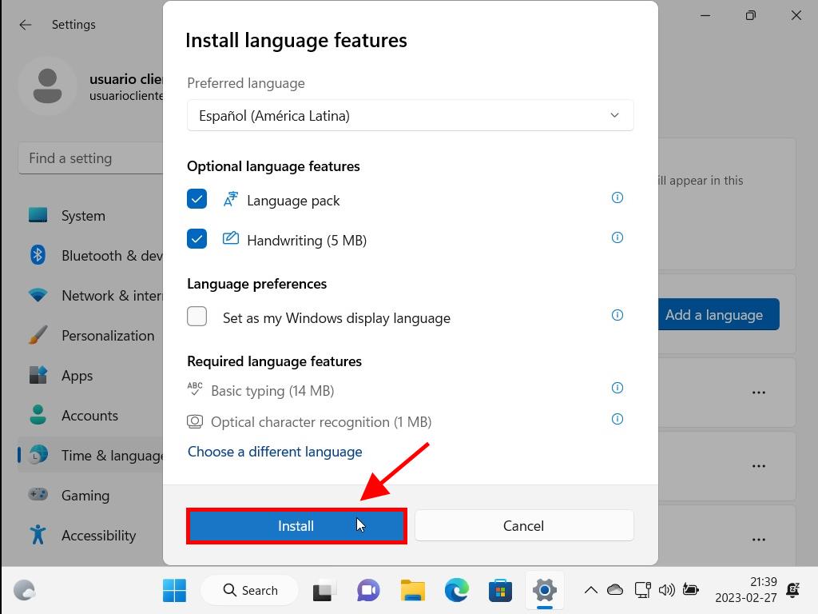Enable Set as my Windows display language
Image resolution: width=818 pixels, height=614 pixels.
tap(197, 317)
